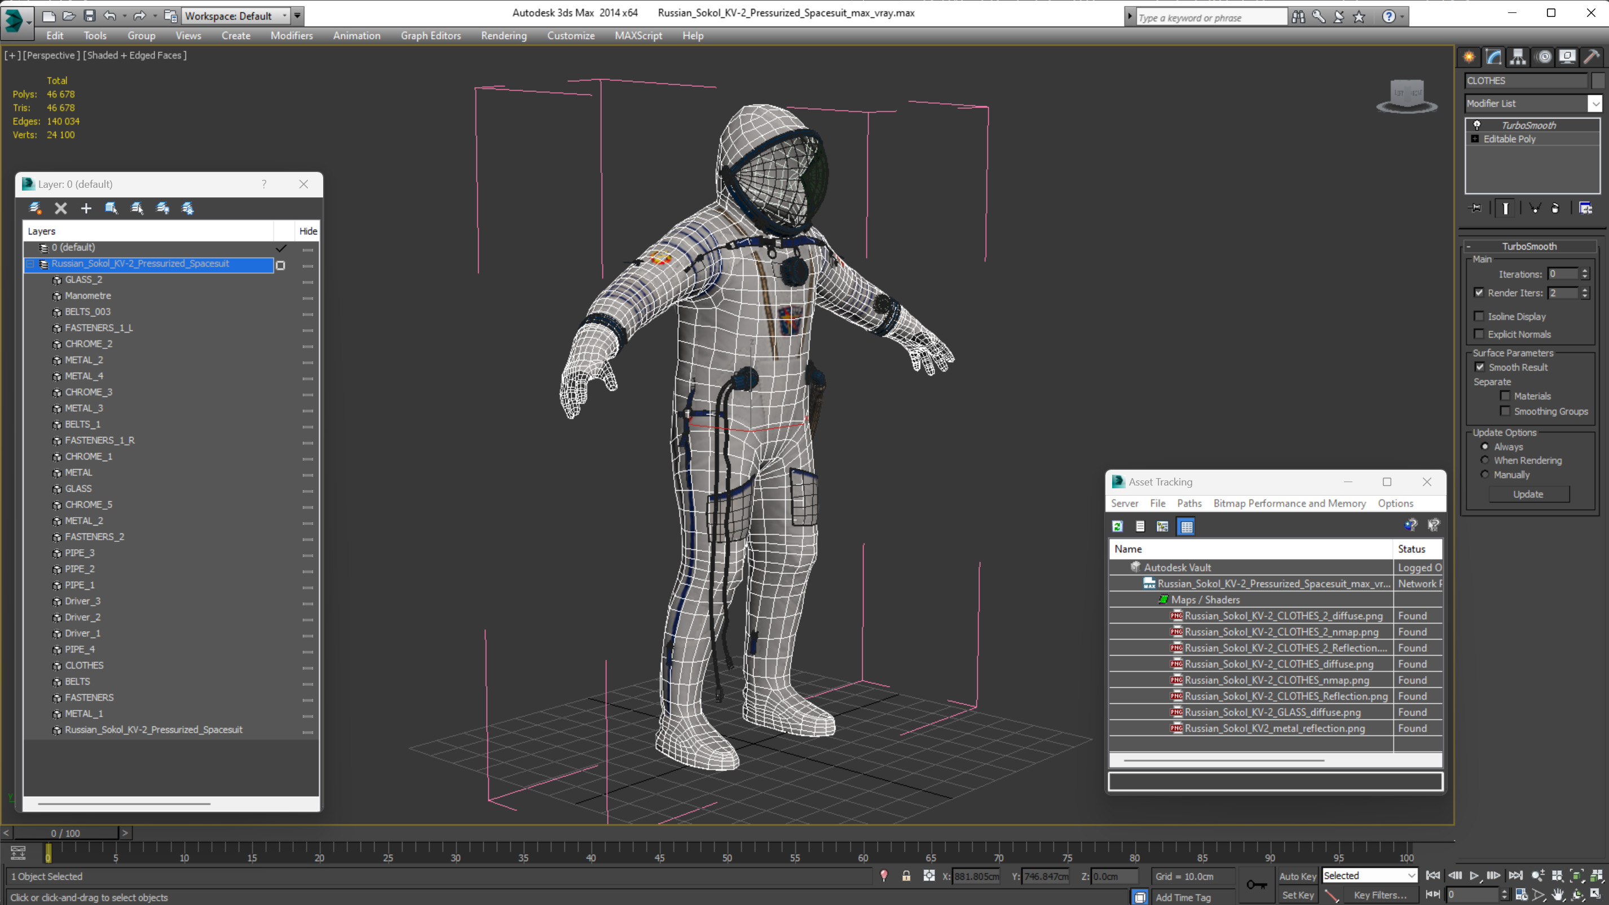Image resolution: width=1609 pixels, height=905 pixels.
Task: Open the Help icon dropdown arrow
Action: point(1403,17)
